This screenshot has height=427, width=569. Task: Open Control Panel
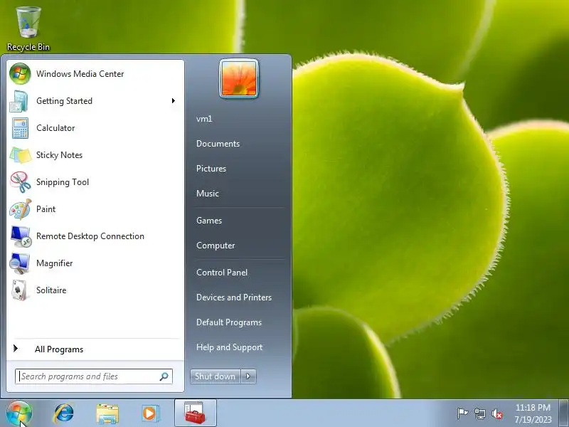[222, 273]
